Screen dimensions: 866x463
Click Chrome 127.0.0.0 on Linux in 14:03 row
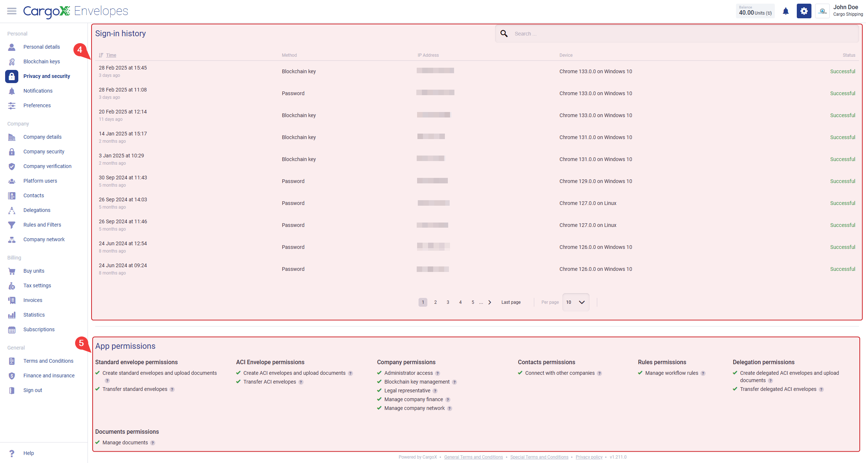(x=588, y=203)
